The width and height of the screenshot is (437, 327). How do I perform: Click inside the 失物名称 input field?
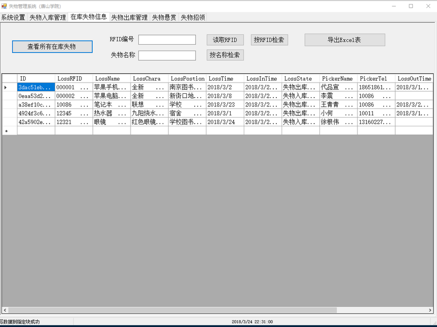point(167,55)
